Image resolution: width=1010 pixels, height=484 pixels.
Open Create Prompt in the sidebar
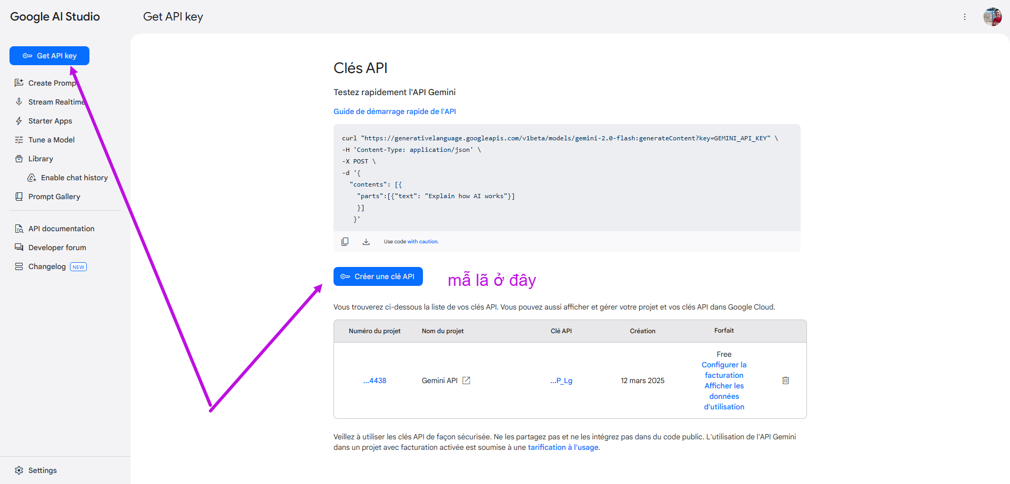(52, 83)
